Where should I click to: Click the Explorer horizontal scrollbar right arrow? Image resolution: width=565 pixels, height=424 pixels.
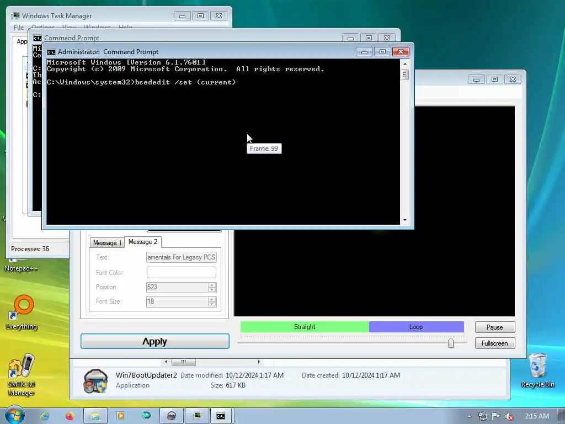click(x=259, y=362)
